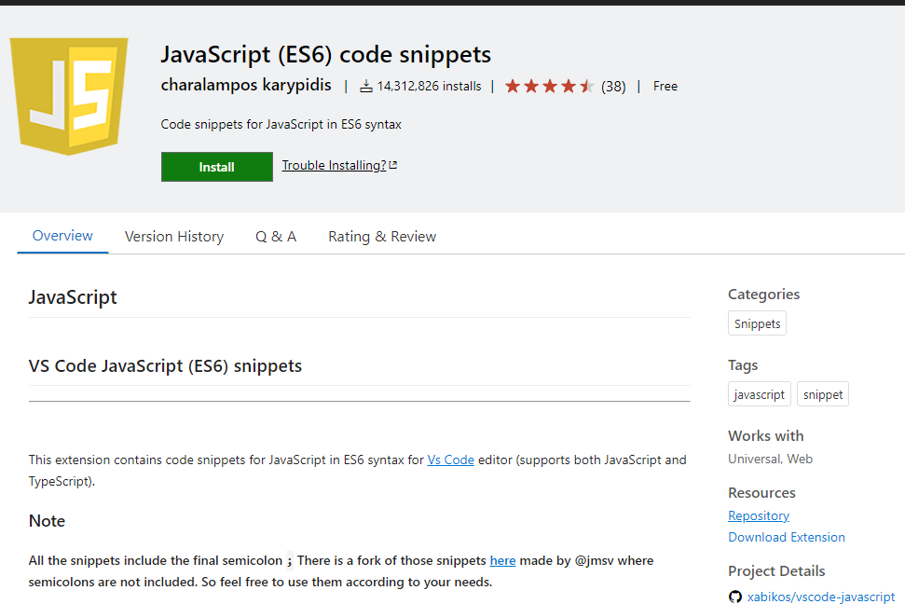Follow the Vs Code link in description
Screen dimensions: 905x604
[x=451, y=460]
